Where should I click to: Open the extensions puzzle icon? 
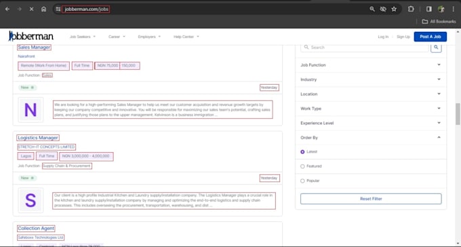[x=411, y=9]
